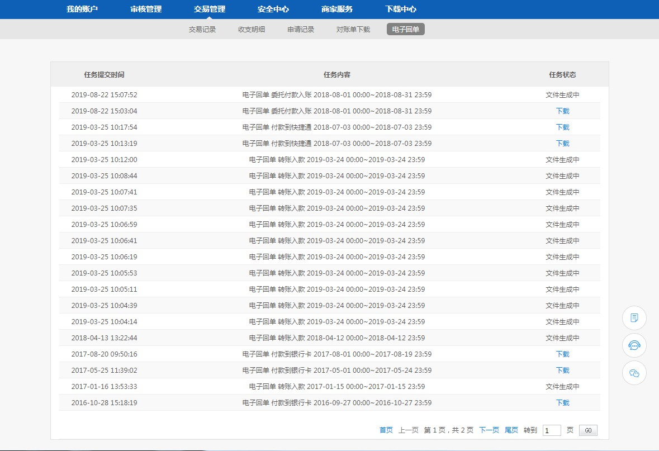Open the 下载中心 menu

[x=401, y=9]
